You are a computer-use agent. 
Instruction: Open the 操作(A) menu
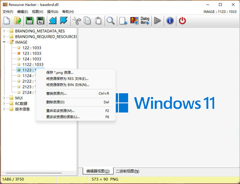[x=53, y=12]
